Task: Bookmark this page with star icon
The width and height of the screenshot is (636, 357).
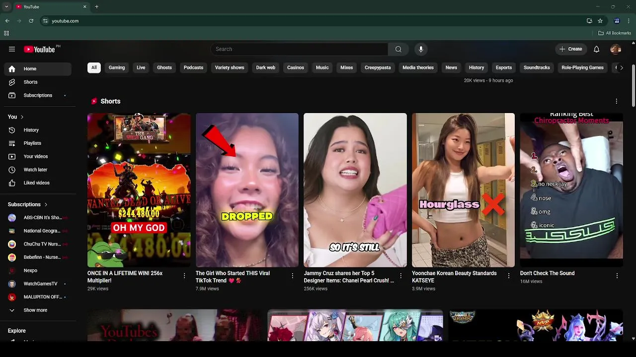Action: coord(600,21)
